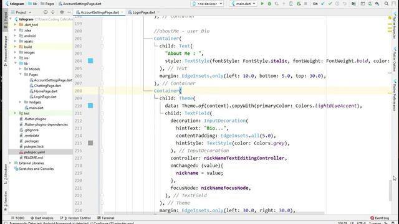This screenshot has height=224, width=399.
Task: Collapse the Pages folder arrow
Action: 21,74
